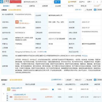Click the legal representative's orange avatar
Screen dimensions: 102x102
pos(17,22)
